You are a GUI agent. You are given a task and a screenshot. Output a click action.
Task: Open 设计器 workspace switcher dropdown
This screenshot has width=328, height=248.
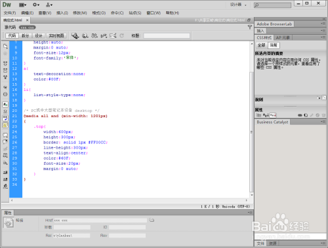238,5
